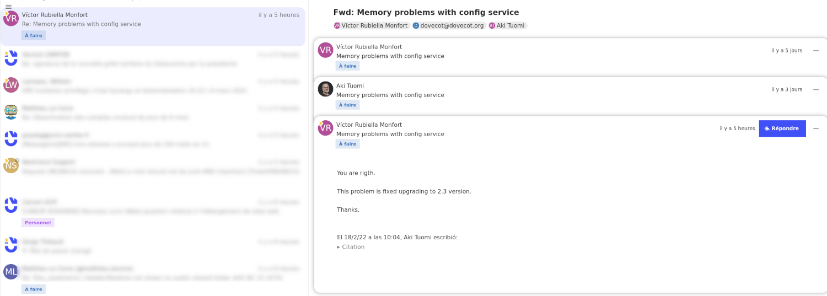Click the À faire tag in open message

click(347, 144)
